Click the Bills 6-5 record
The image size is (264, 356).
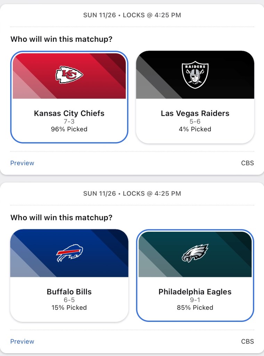69,300
